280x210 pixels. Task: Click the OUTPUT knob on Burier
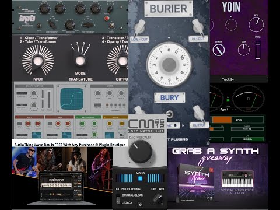(x=199, y=113)
